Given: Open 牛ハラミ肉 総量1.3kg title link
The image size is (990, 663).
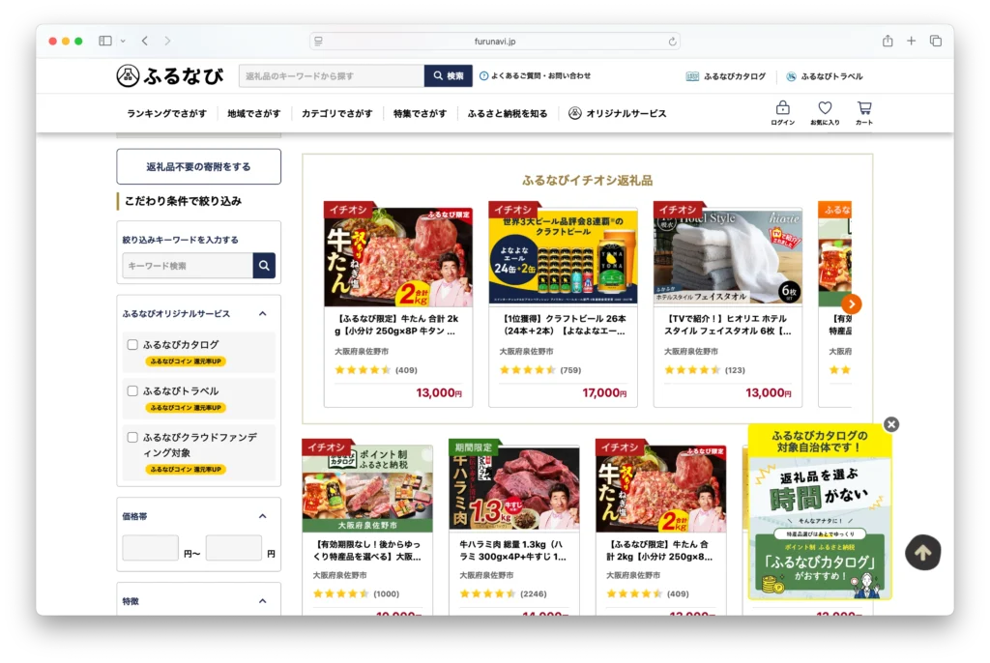Looking at the screenshot, I should (x=512, y=550).
